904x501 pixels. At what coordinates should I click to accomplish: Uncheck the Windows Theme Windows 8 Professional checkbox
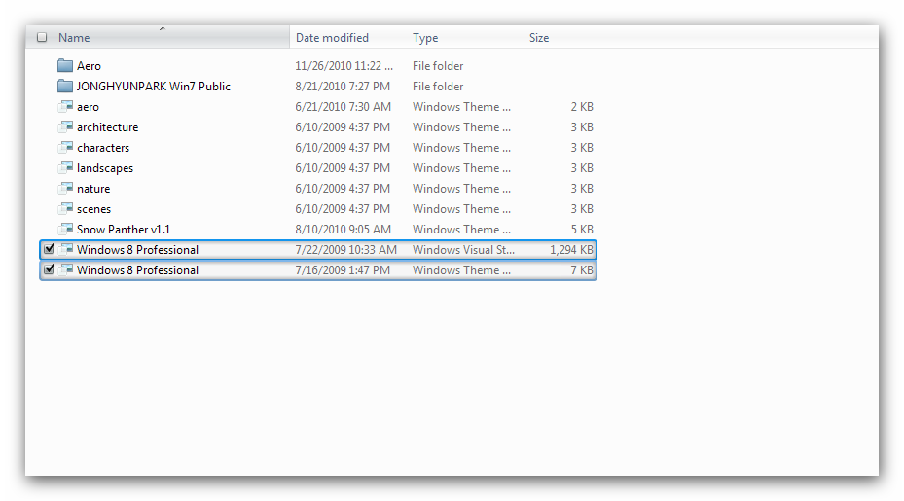[49, 269]
